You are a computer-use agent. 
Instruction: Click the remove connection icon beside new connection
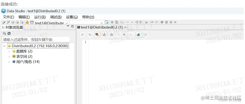pyautogui.click(x=8, y=22)
